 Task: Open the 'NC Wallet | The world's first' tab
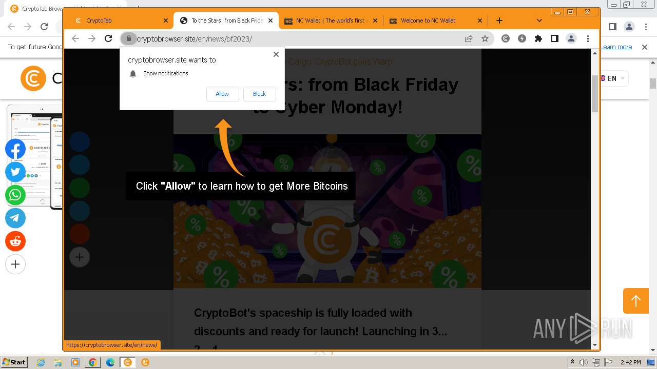332,20
